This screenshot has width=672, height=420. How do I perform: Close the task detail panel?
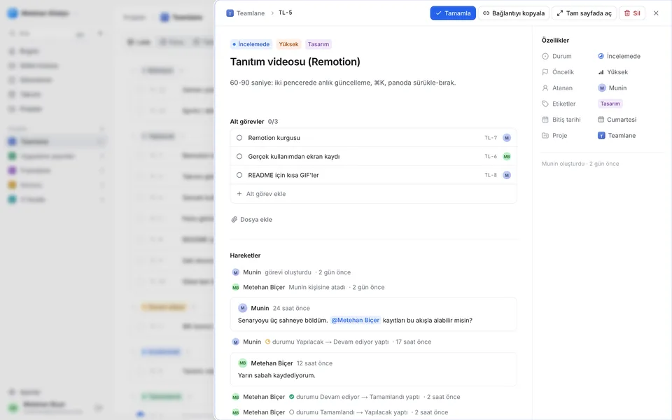point(656,13)
